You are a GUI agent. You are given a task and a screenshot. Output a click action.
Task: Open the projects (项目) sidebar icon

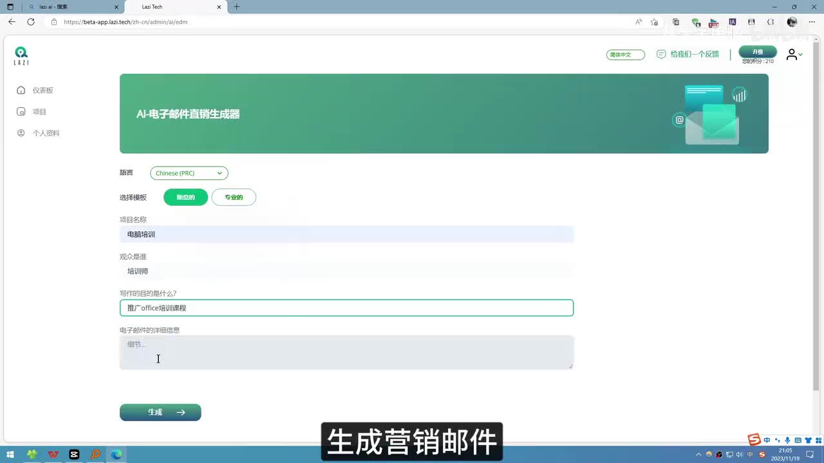[x=21, y=112]
